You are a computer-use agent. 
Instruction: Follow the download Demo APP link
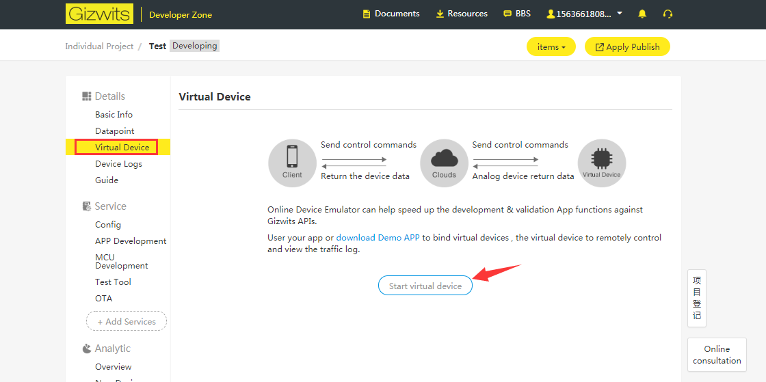click(x=378, y=238)
